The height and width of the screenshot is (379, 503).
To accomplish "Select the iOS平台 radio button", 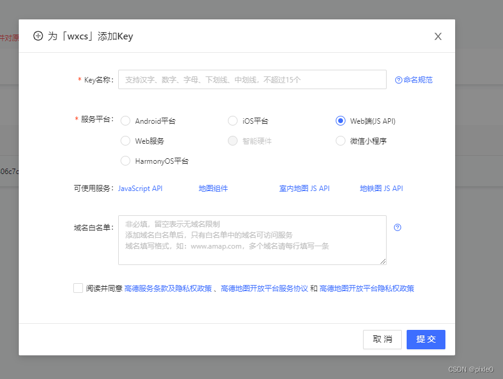I will click(x=233, y=121).
